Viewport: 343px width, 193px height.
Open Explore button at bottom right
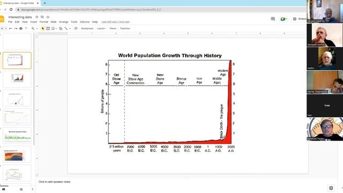[331, 188]
